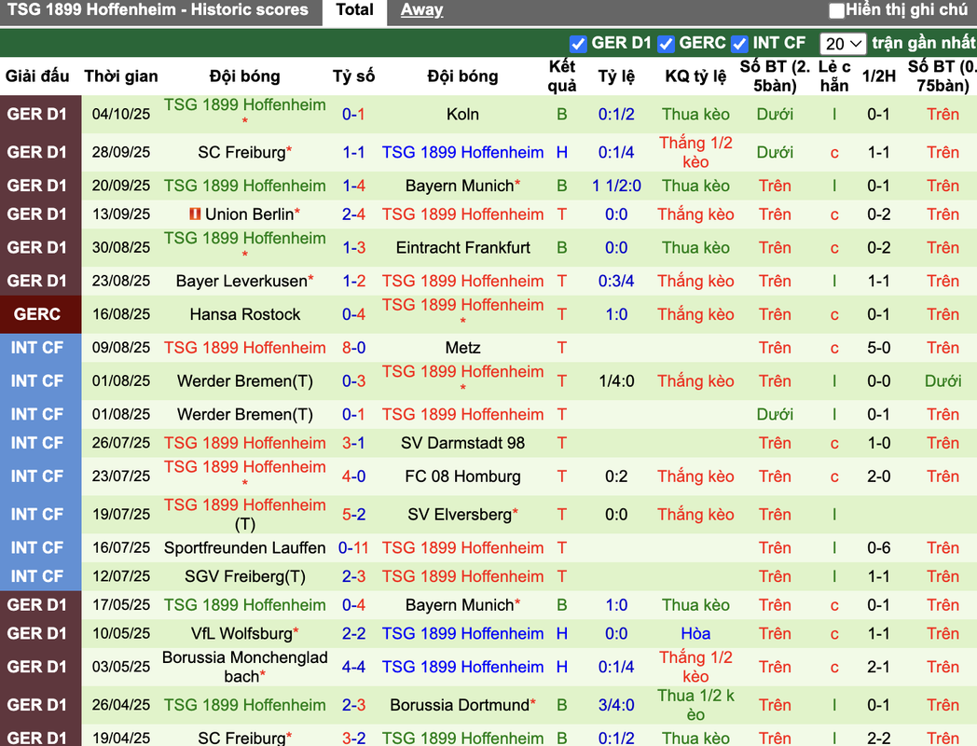
Task: Open the 20 recent matches dropdown
Action: 843,44
